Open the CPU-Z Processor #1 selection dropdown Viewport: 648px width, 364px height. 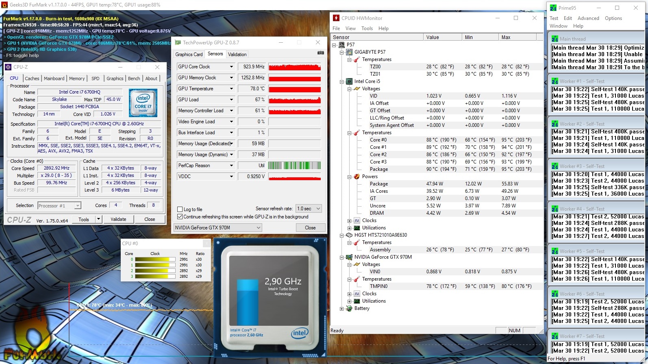coord(59,206)
